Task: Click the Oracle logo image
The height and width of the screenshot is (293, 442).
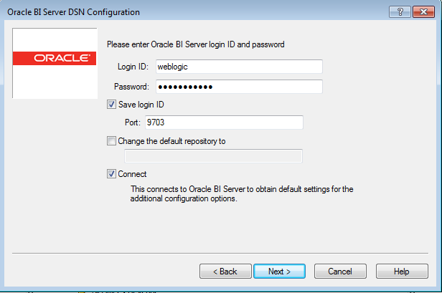Action: (55, 58)
